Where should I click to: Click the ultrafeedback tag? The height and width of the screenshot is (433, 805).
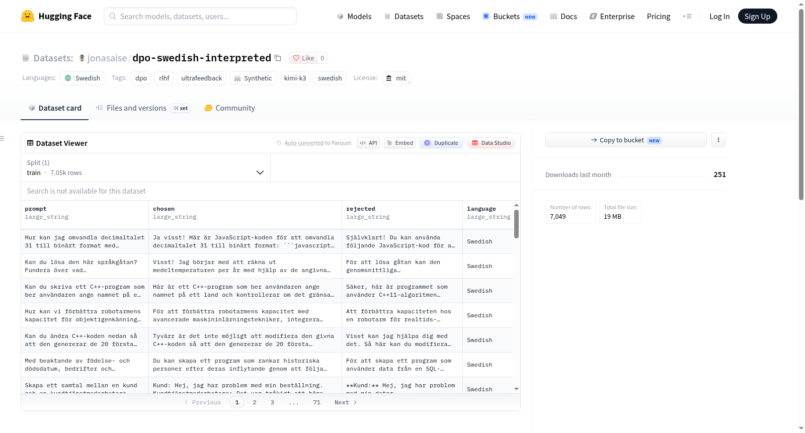201,78
